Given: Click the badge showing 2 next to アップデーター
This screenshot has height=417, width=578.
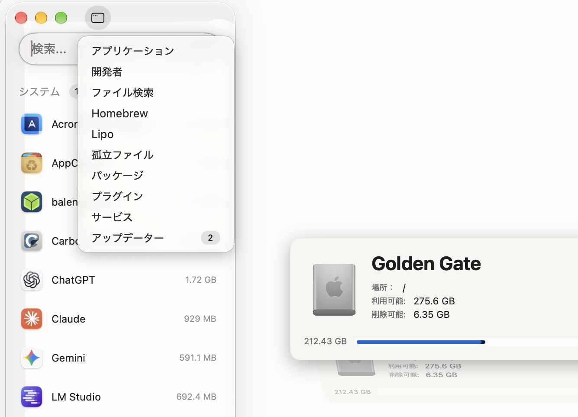Looking at the screenshot, I should coord(210,238).
